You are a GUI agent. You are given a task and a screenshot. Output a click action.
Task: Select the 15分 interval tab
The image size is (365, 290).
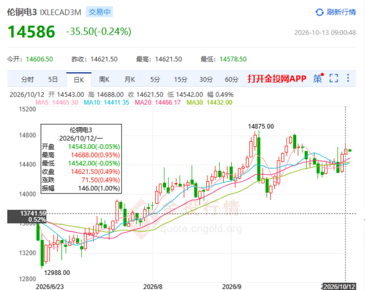point(181,80)
